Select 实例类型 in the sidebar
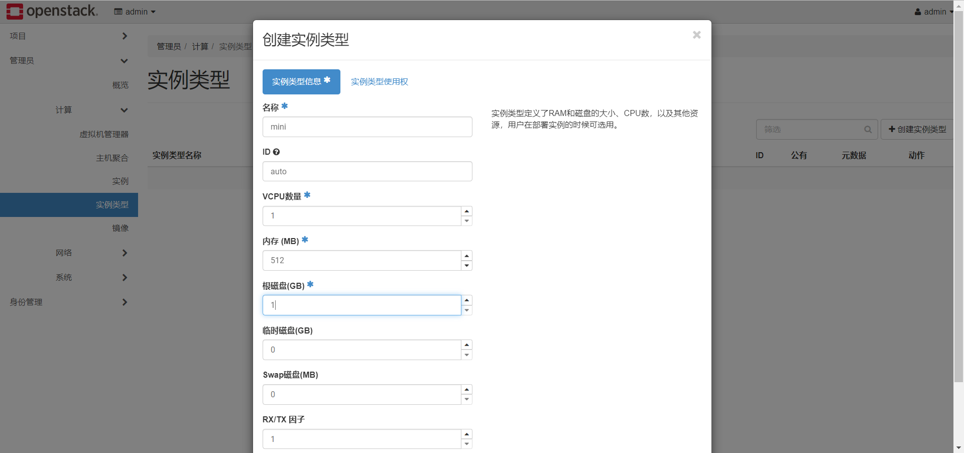964x453 pixels. point(69,205)
